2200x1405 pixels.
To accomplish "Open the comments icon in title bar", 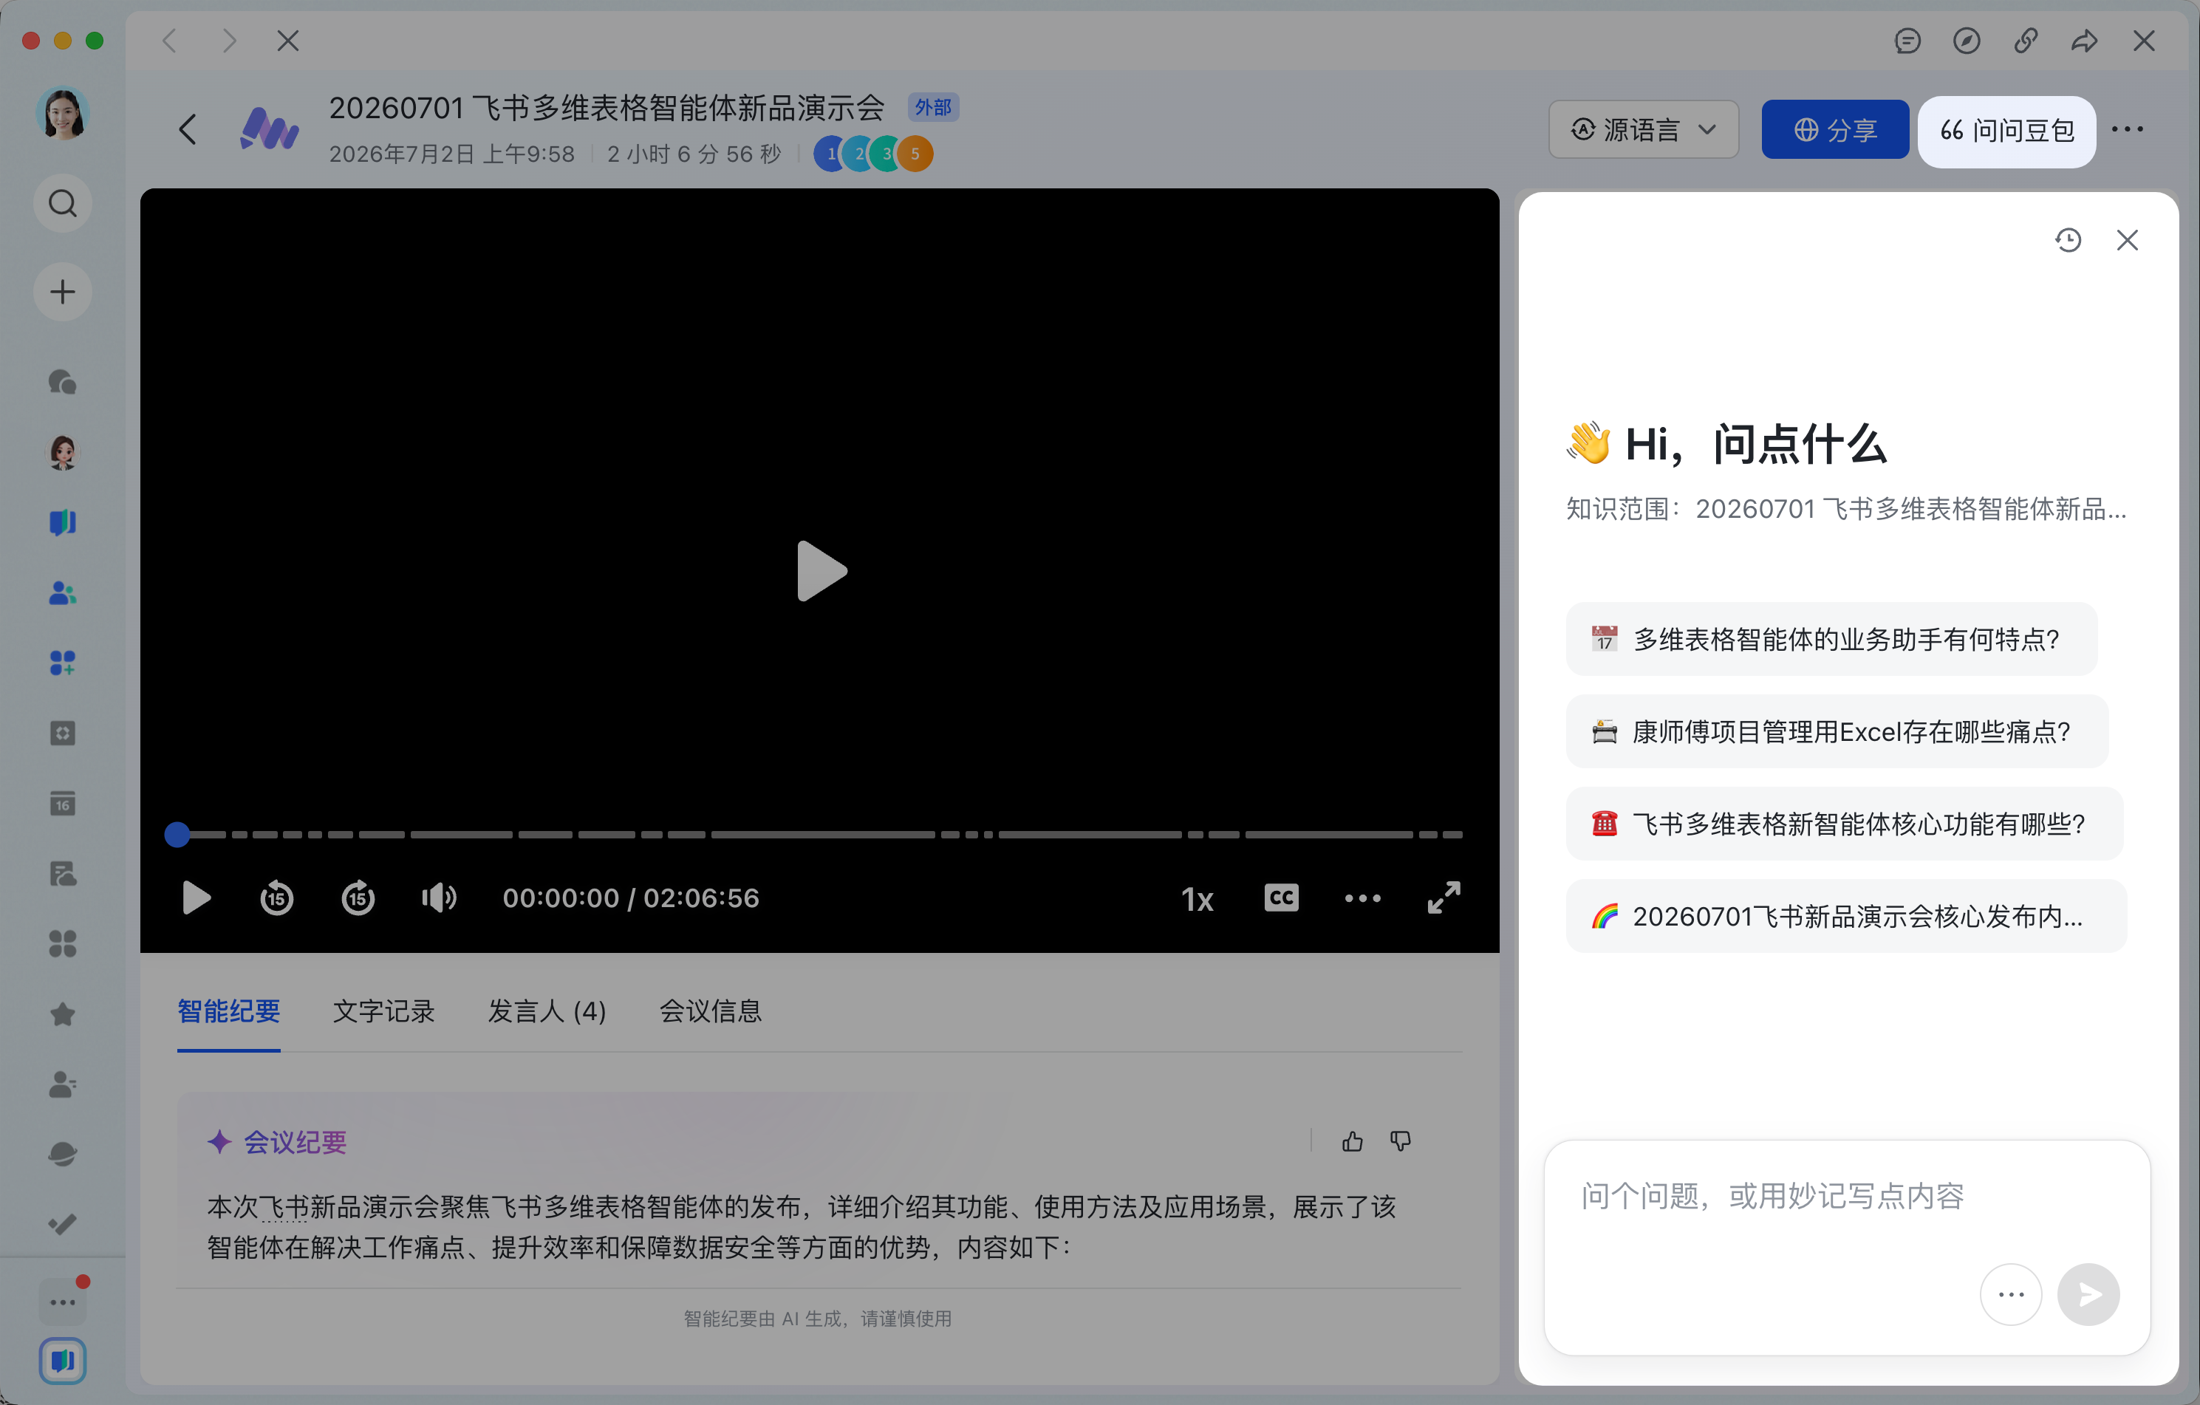I will click(1907, 41).
